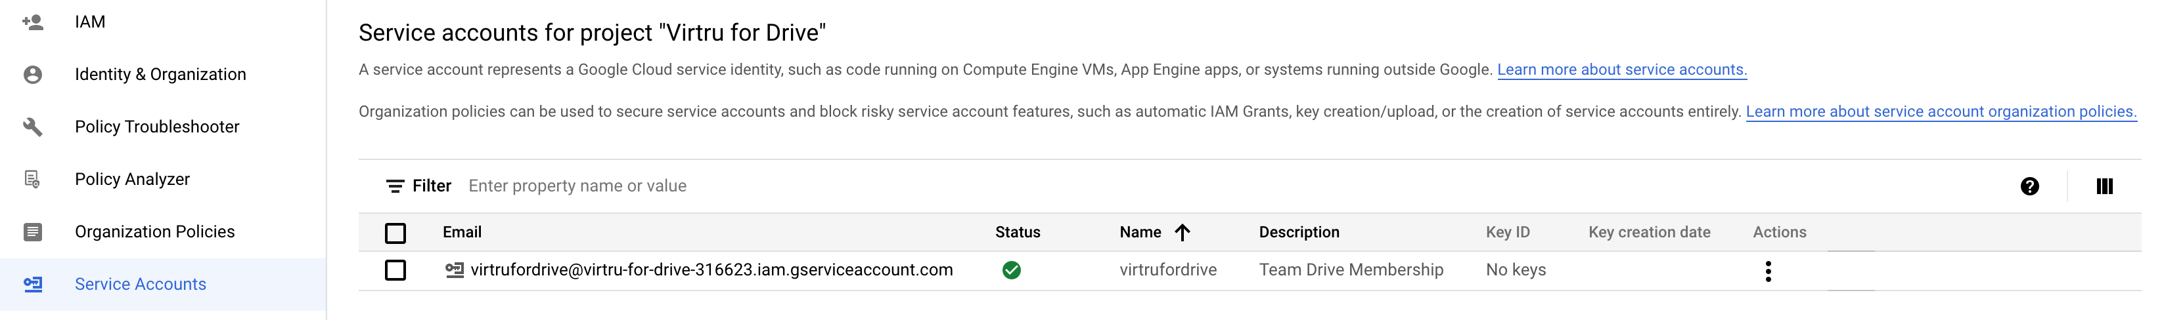2164x320 pixels.
Task: Go to Policy Troubleshooter
Action: tap(157, 127)
